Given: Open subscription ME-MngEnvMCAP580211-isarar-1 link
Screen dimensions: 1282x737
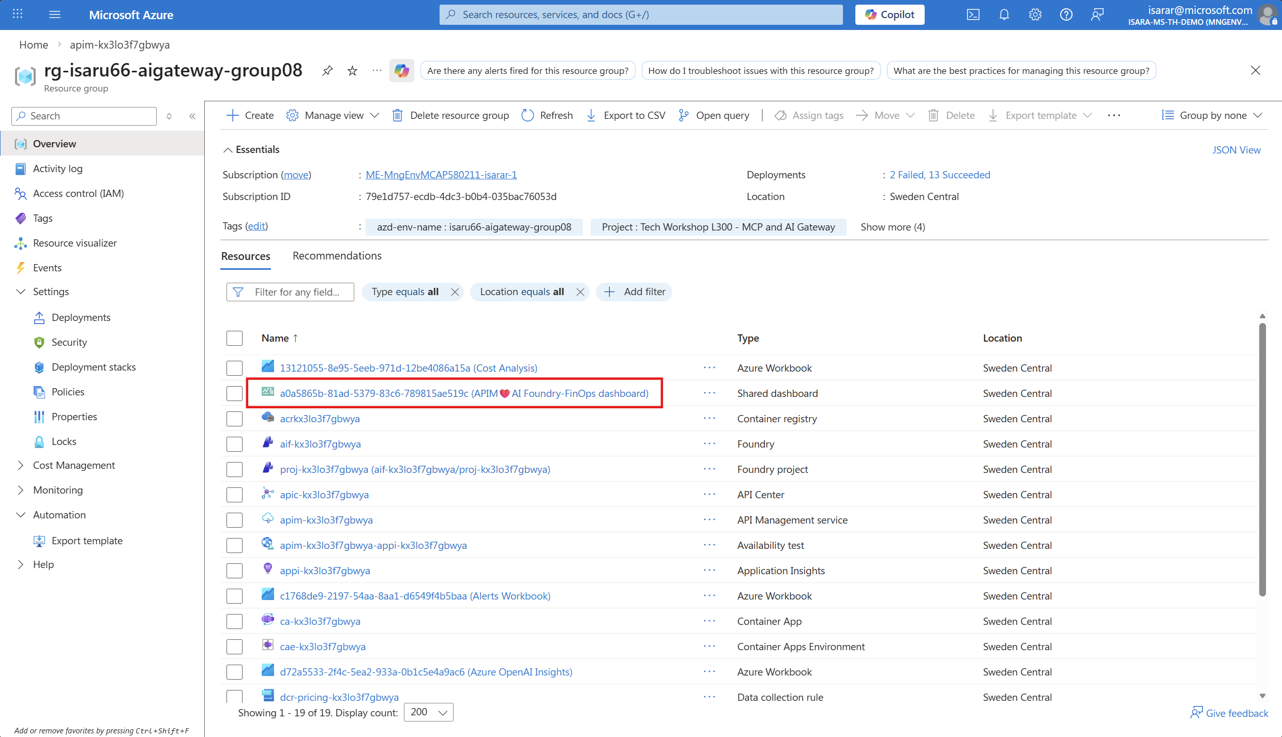Looking at the screenshot, I should pos(441,175).
